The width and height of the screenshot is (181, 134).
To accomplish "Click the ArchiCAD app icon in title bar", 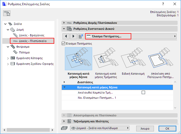I will coord(4,4).
